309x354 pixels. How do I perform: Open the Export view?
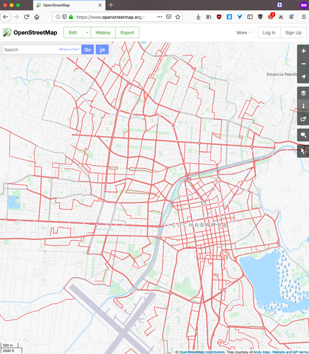point(127,33)
